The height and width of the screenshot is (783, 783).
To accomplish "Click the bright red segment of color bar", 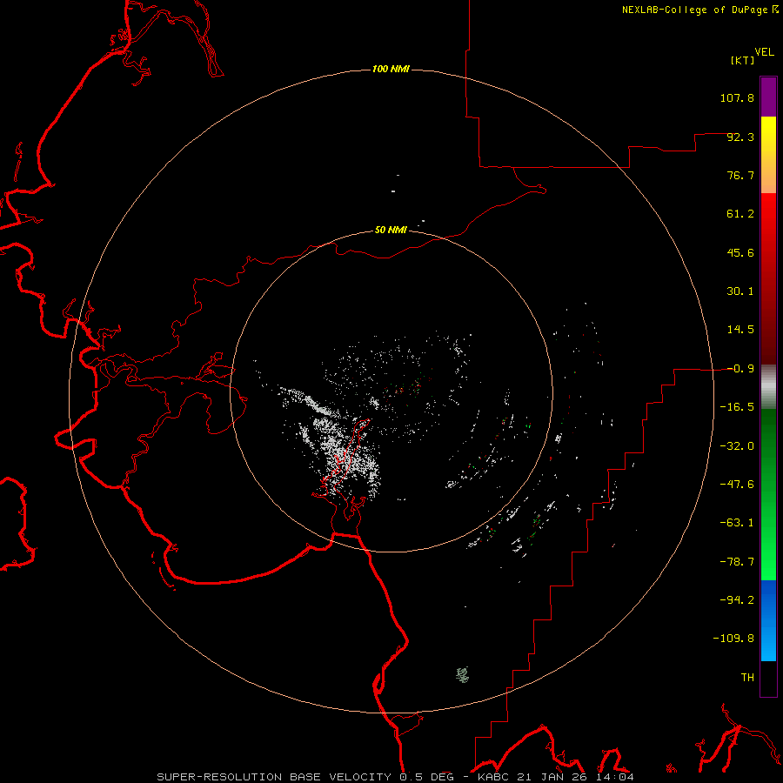I will coord(768,215).
